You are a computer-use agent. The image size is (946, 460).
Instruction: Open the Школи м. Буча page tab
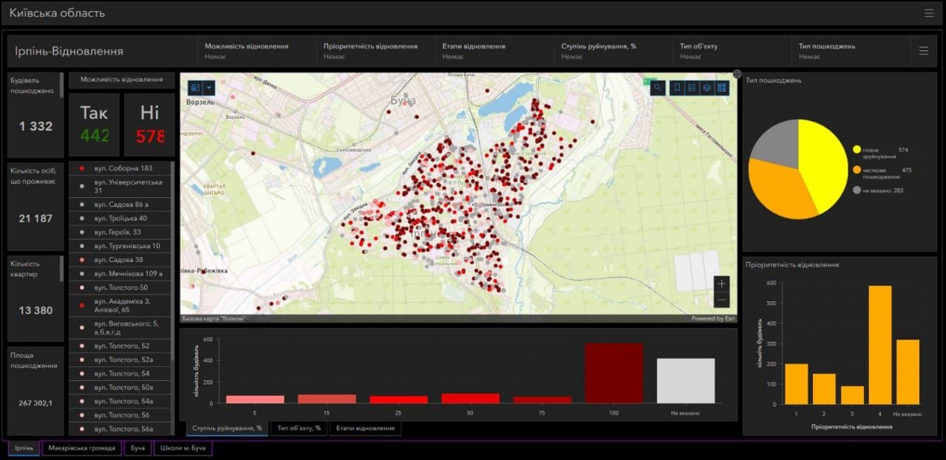pyautogui.click(x=183, y=447)
